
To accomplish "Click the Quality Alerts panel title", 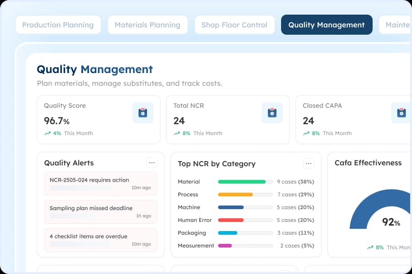I will pos(69,163).
